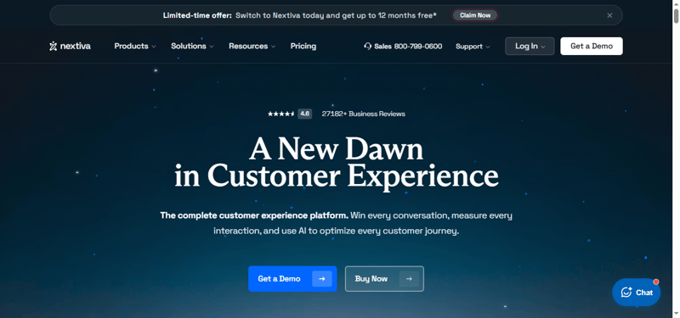The height and width of the screenshot is (318, 680).
Task: Go to the Pricing page
Action: (303, 46)
